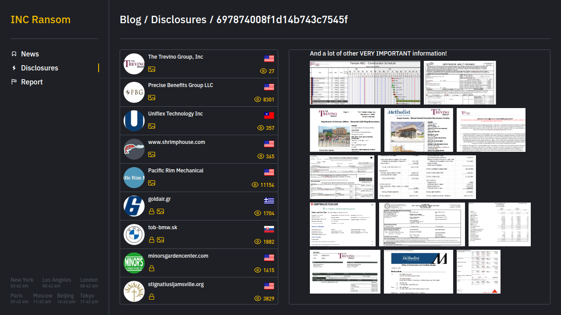This screenshot has width=561, height=315.
Task: Open the comptroller.texas.gov document thumbnail
Action: pos(343,224)
